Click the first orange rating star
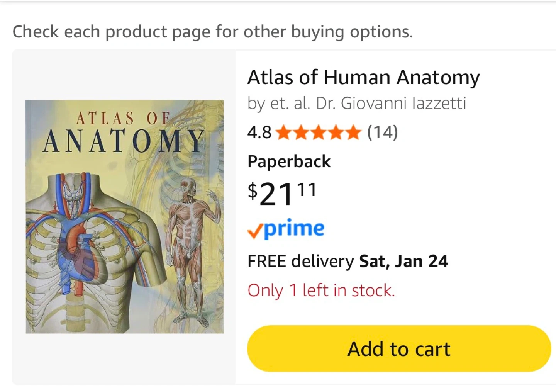Image resolution: width=556 pixels, height=389 pixels. (x=284, y=132)
